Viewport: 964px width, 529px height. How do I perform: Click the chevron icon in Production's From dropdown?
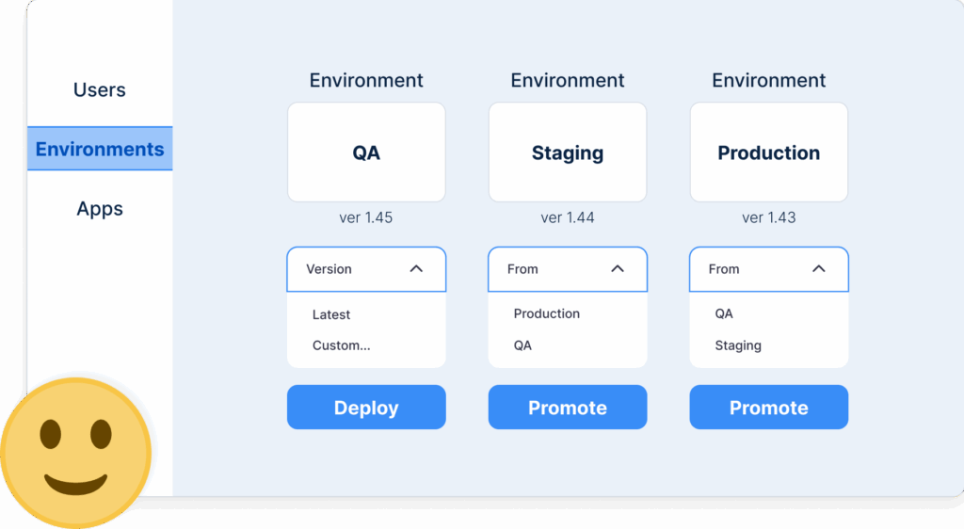[818, 268]
